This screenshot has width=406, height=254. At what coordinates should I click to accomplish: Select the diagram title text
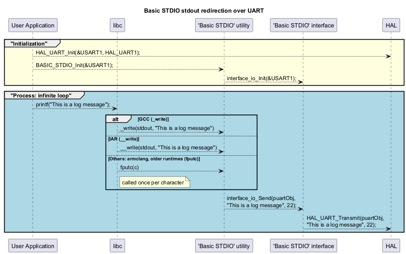(x=204, y=11)
